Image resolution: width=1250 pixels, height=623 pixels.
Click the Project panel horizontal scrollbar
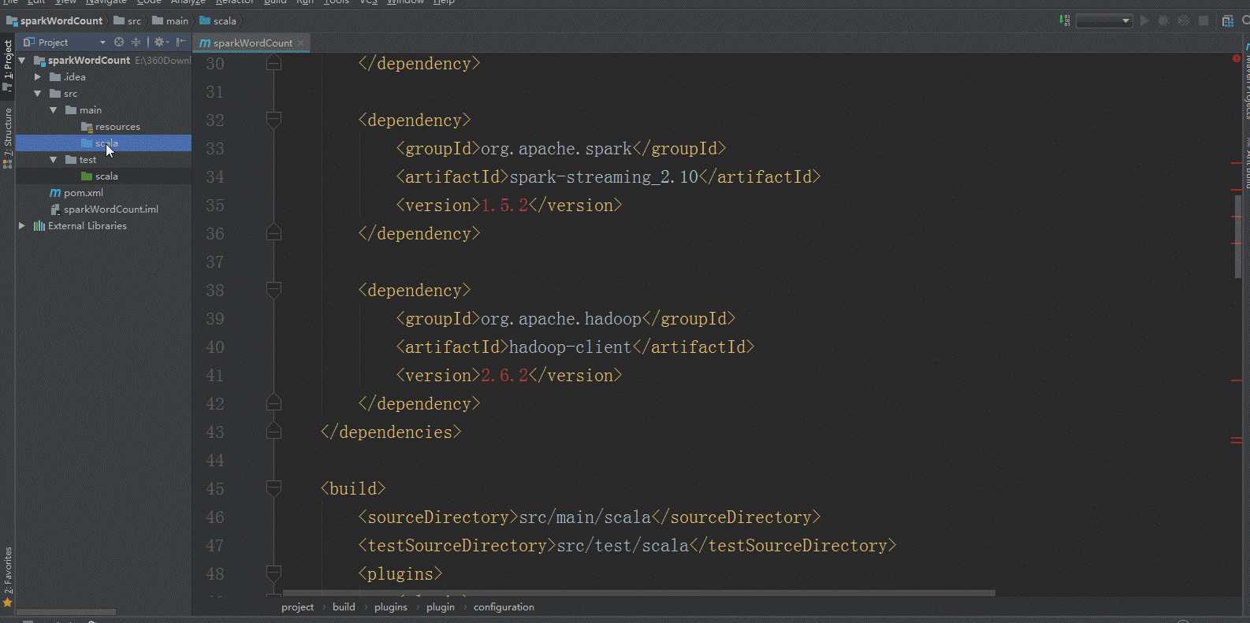point(67,612)
